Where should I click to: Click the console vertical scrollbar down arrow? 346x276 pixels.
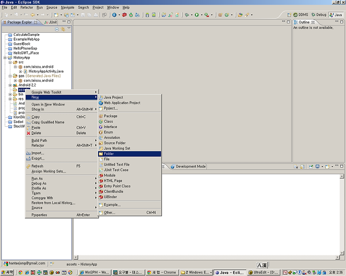tap(342, 253)
